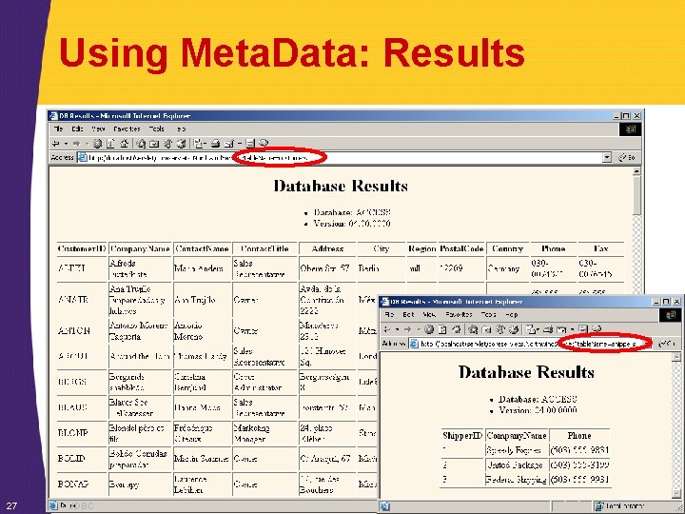This screenshot has height=514, width=685.
Task: Click the Stop icon in the shippers window toolbar
Action: click(429, 329)
